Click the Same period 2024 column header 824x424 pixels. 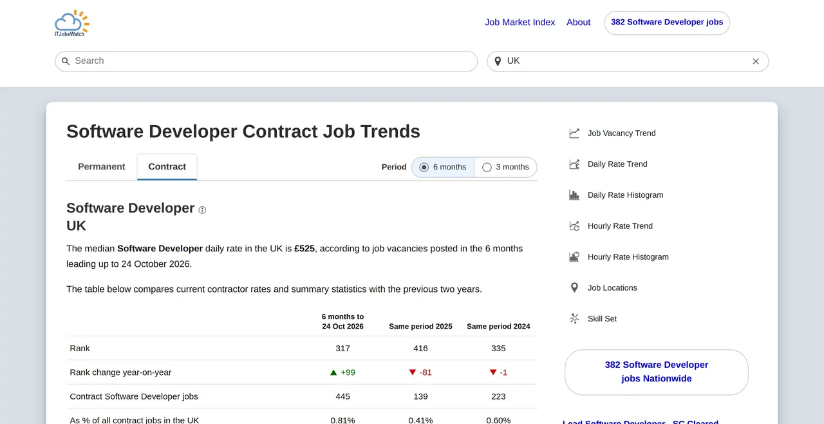498,327
